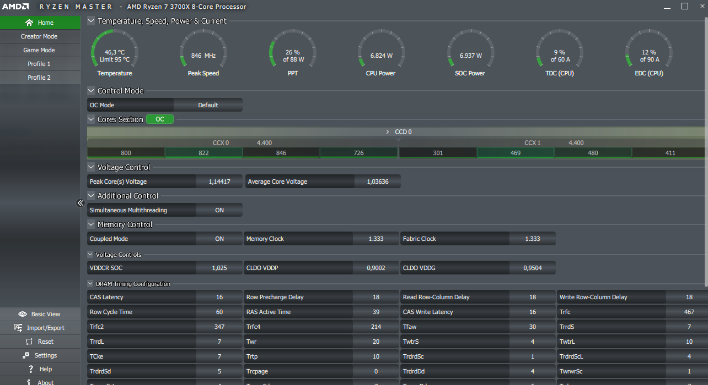Click the Help question mark icon
Screen dimensions: 708x385
click(x=31, y=369)
